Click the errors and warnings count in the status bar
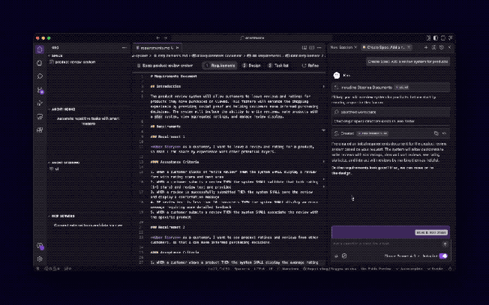 (x=52, y=268)
